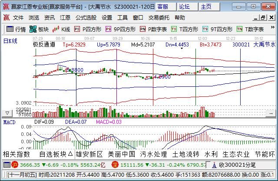Image resolution: width=278 pixels, height=181 pixels.
Task: Click the right-arrow scroll button beside volume
Action: click(x=271, y=113)
